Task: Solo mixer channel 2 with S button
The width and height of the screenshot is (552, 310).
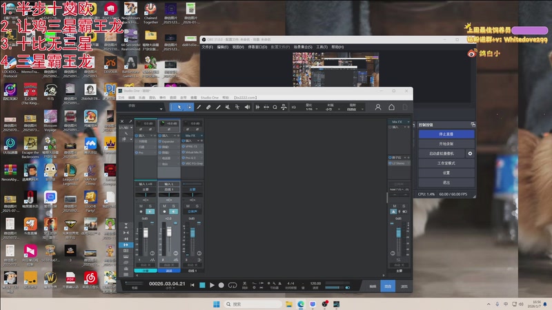Action: 172,206
